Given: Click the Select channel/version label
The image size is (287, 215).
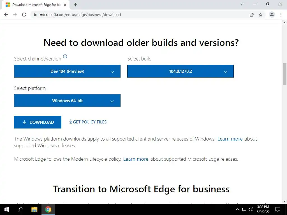Looking at the screenshot, I should pos(38,59).
